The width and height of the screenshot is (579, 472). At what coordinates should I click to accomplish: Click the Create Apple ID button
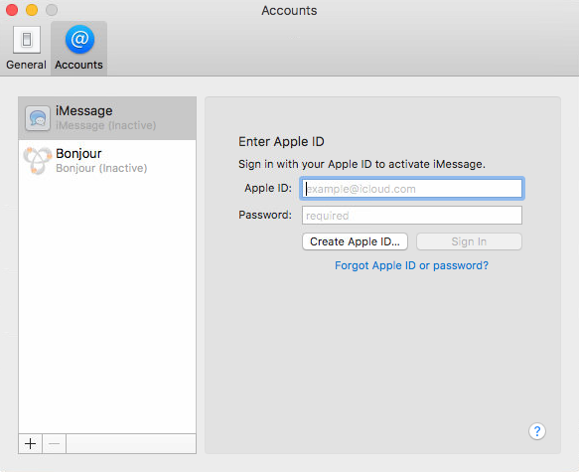[355, 241]
